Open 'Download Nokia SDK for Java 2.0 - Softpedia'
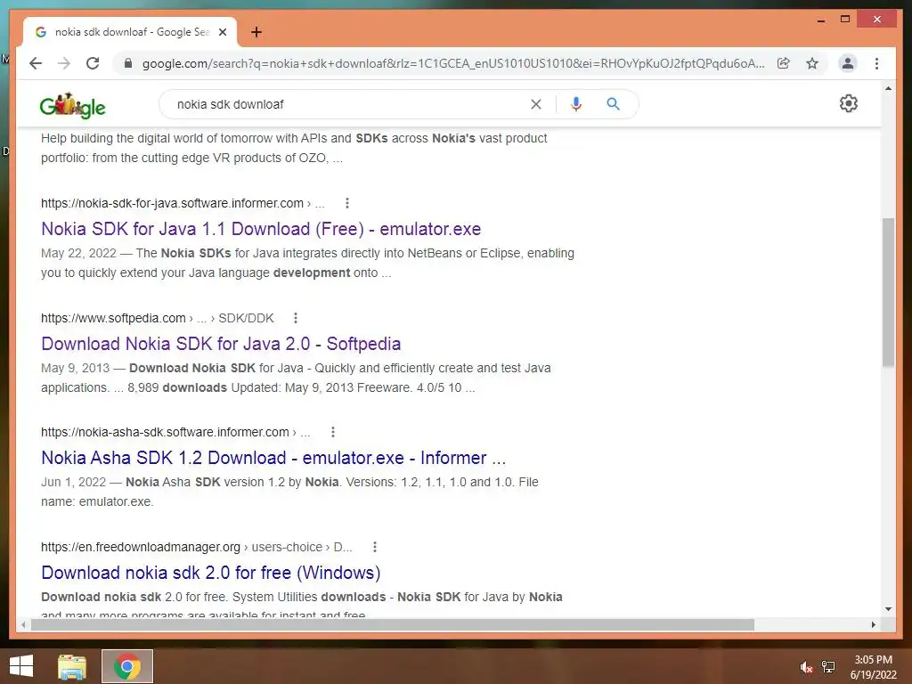This screenshot has height=684, width=912. (221, 344)
